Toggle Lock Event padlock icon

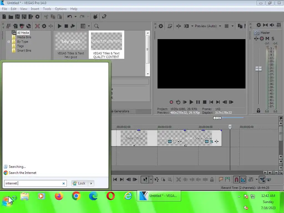[212, 179]
